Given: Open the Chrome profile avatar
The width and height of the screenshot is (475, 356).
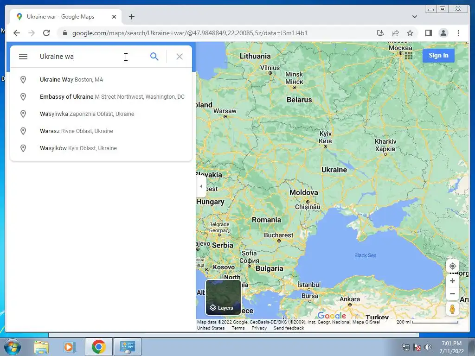Looking at the screenshot, I should [x=443, y=33].
